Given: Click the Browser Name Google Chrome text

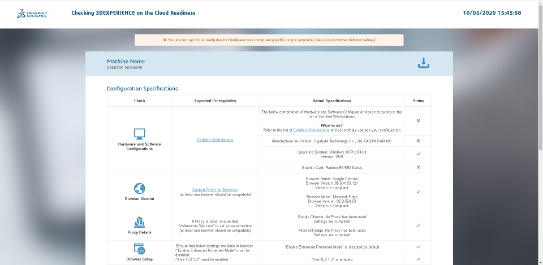Looking at the screenshot, I should coord(332,179).
